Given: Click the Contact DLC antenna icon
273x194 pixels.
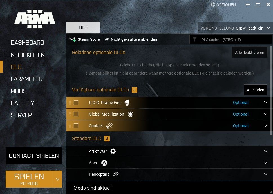Looking at the screenshot, I should pos(109,126).
